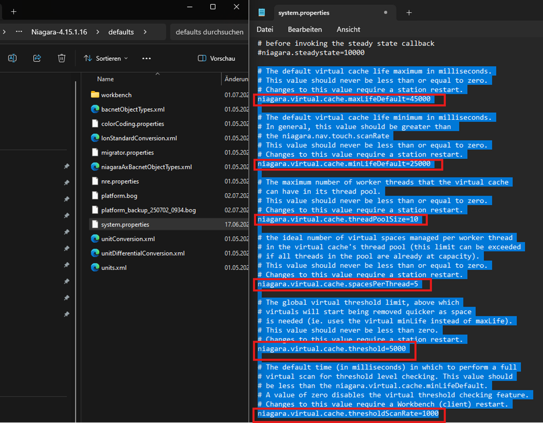Toggle the Vorschau preview pane
Screen dimensions: 543x423
(x=217, y=58)
